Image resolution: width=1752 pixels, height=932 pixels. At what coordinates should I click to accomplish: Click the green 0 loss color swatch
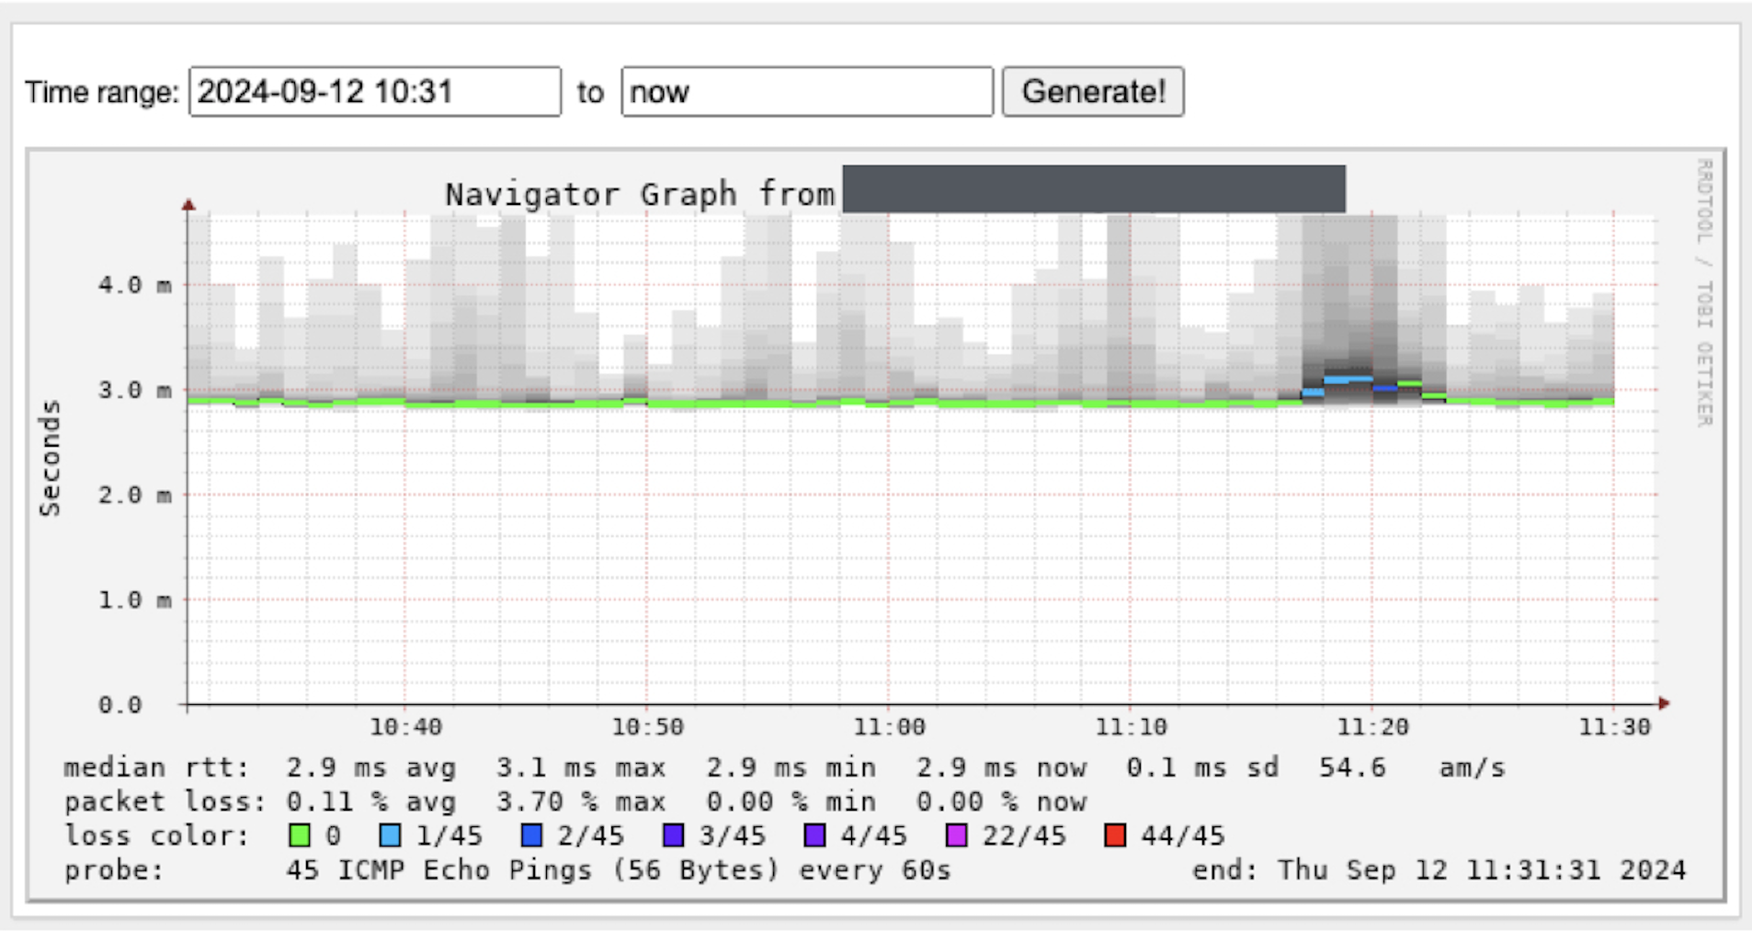(x=300, y=835)
